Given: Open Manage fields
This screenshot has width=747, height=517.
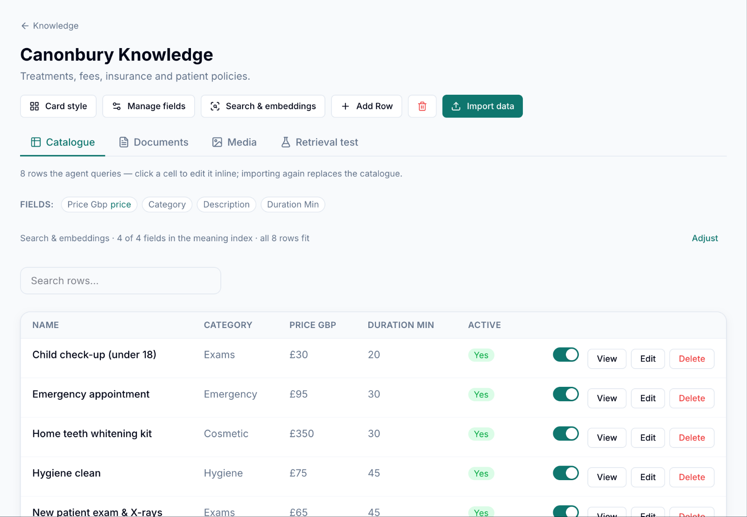Looking at the screenshot, I should pyautogui.click(x=148, y=106).
